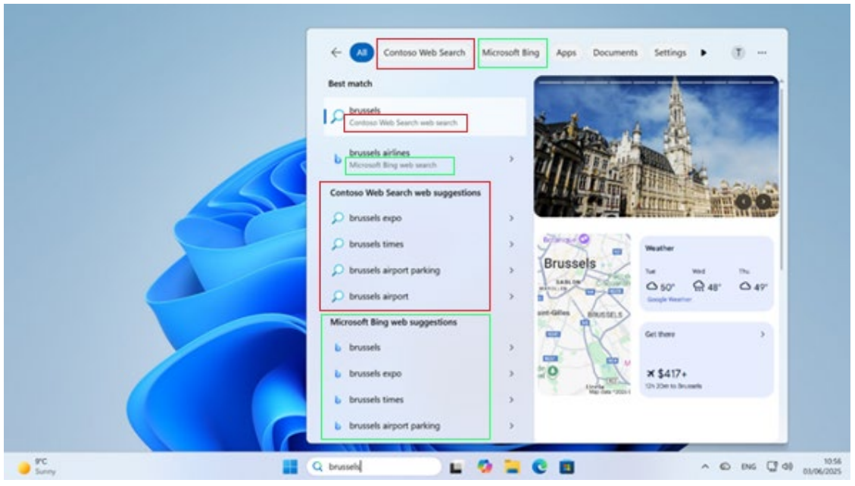Open the taskbar clock and date

pyautogui.click(x=822, y=466)
